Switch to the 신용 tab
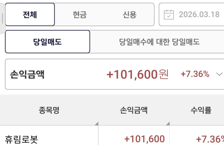The image size is (224, 145). [129, 15]
